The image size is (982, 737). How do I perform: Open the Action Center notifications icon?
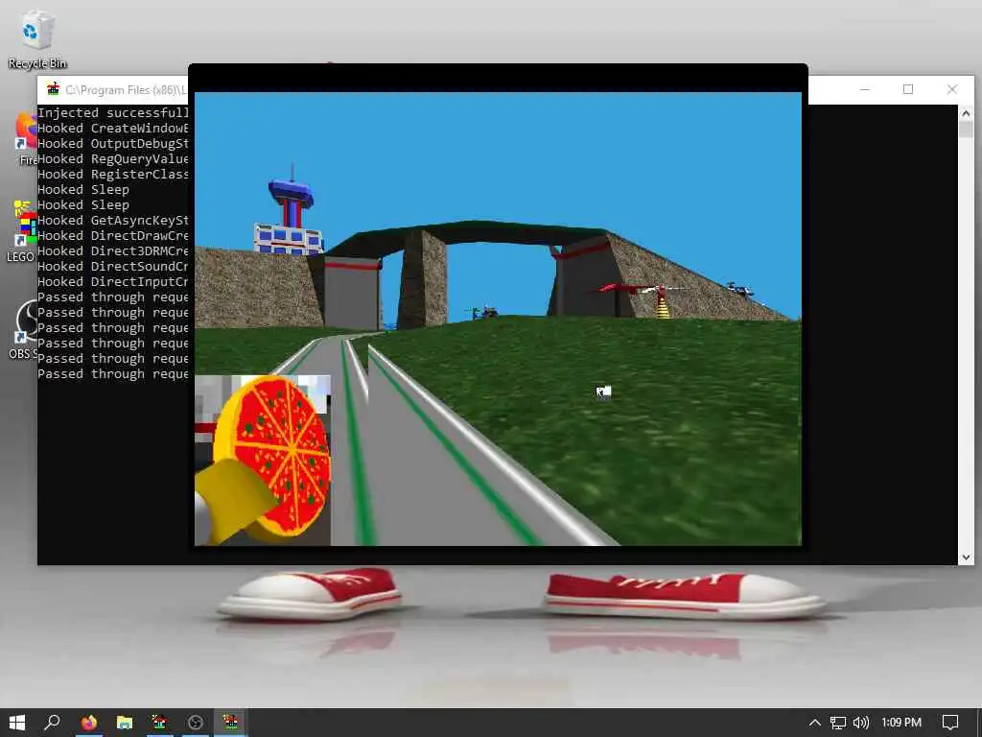click(950, 723)
